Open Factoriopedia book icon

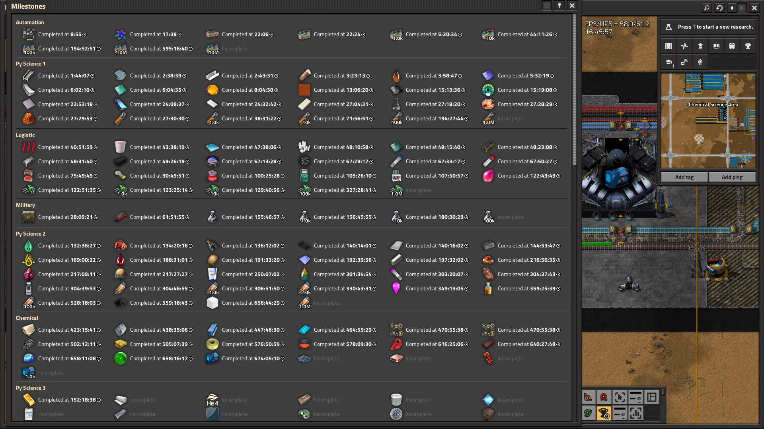point(716,46)
